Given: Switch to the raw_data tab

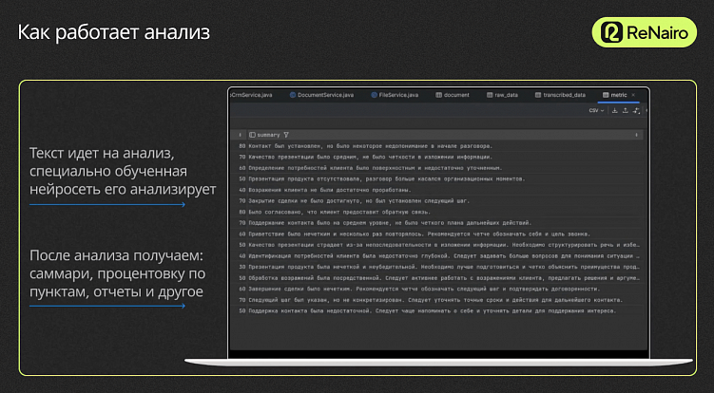Looking at the screenshot, I should (x=502, y=95).
